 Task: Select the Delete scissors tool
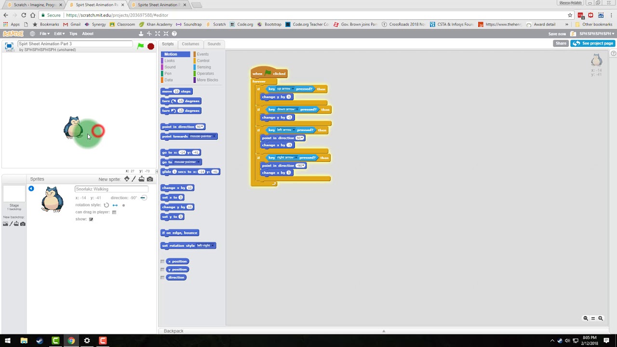tap(149, 34)
